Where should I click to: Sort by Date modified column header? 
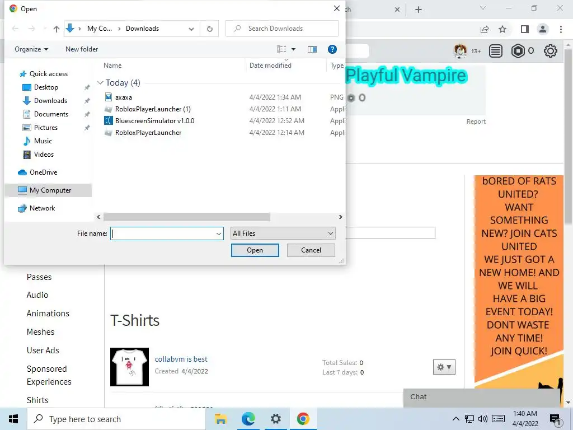click(x=270, y=66)
